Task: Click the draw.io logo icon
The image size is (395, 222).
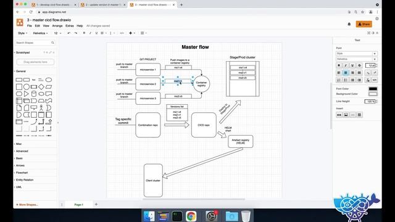Action: [x=20, y=22]
